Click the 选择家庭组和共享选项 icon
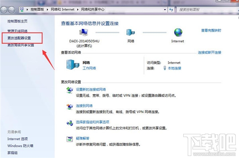Viewport: 239px width, 158px height. (70, 123)
